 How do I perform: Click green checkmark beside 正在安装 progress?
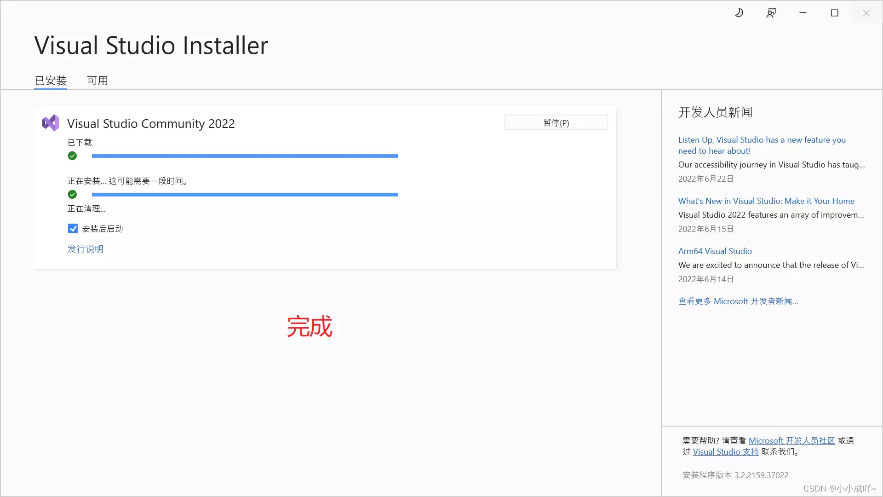72,195
